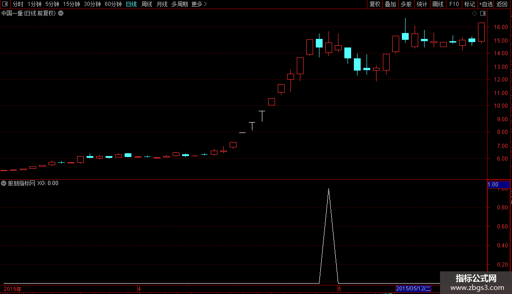This screenshot has width=512, height=294.
Task: Click the XG indicator peak spike
Action: 328,190
